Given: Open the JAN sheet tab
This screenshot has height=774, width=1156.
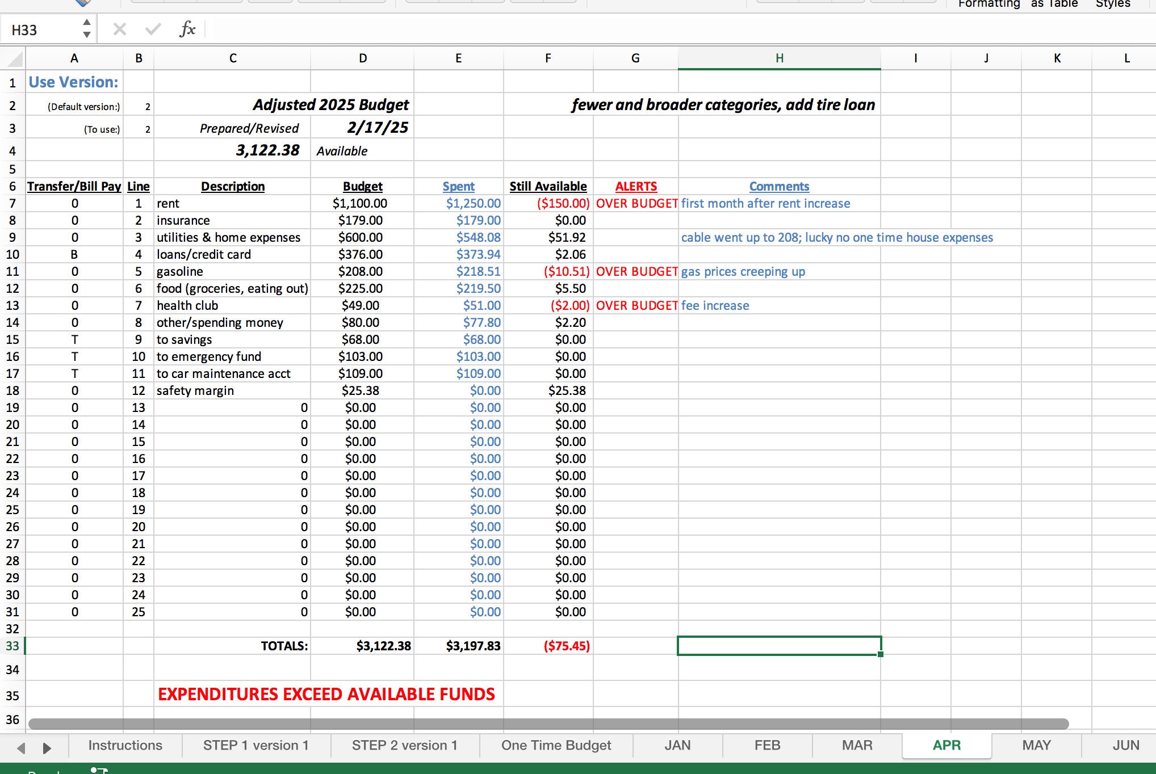Looking at the screenshot, I should click(677, 745).
